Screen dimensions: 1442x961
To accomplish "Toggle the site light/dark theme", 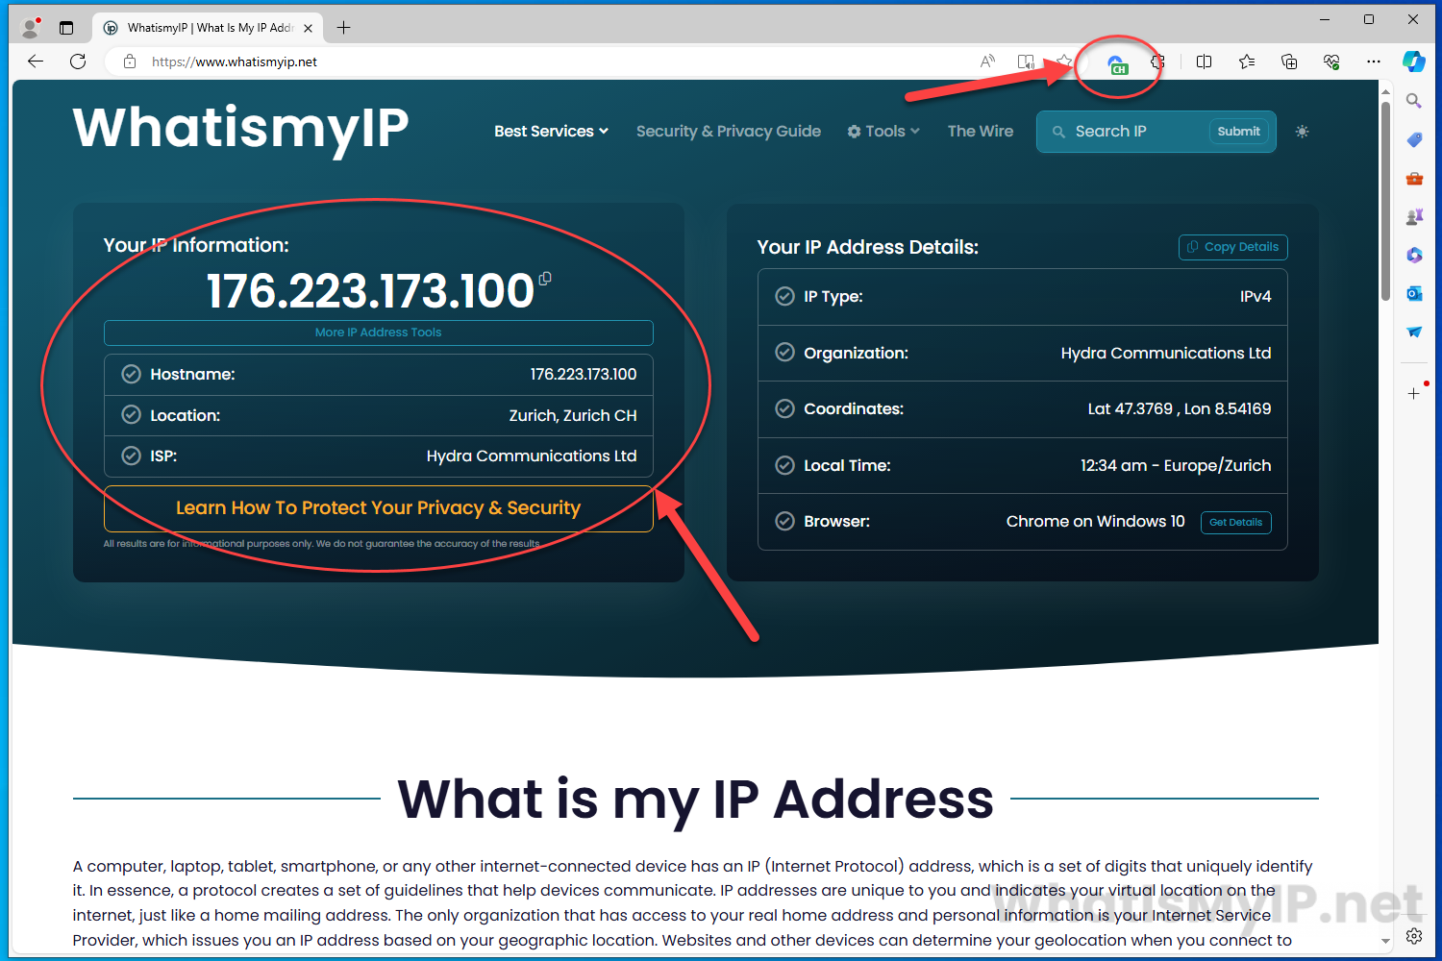I will (x=1302, y=132).
